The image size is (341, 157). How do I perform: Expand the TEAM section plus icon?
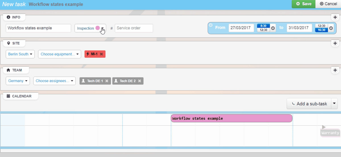(x=335, y=70)
